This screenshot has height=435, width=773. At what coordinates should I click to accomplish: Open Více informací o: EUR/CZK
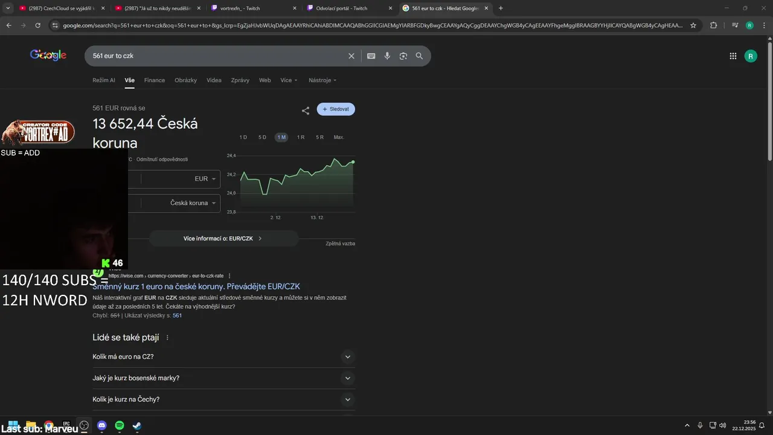click(223, 239)
